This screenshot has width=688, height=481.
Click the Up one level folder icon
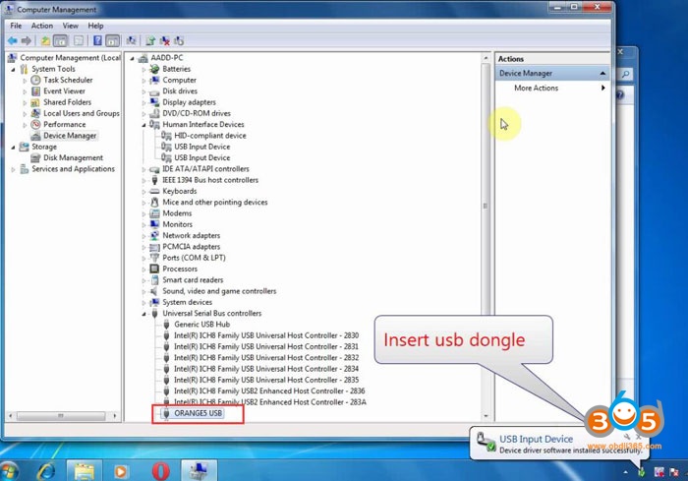[x=45, y=41]
